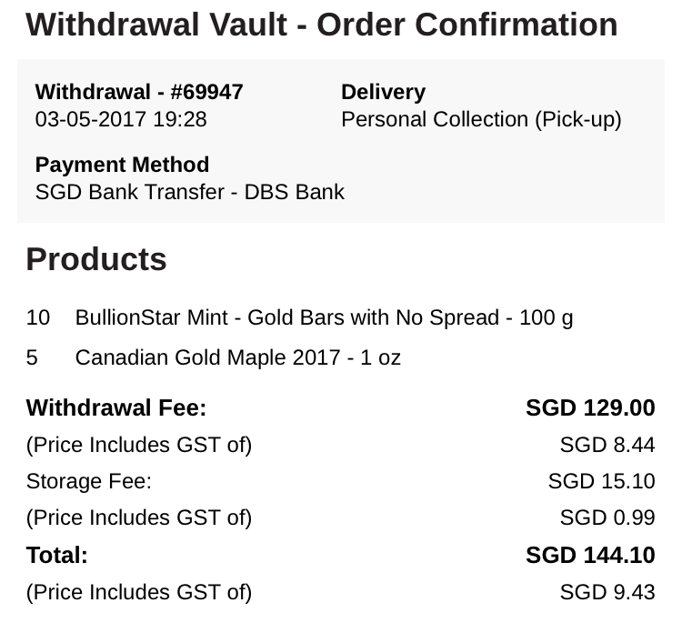Select withdrawal fee amount SGD 129.00
This screenshot has height=623, width=682.
pyautogui.click(x=590, y=408)
